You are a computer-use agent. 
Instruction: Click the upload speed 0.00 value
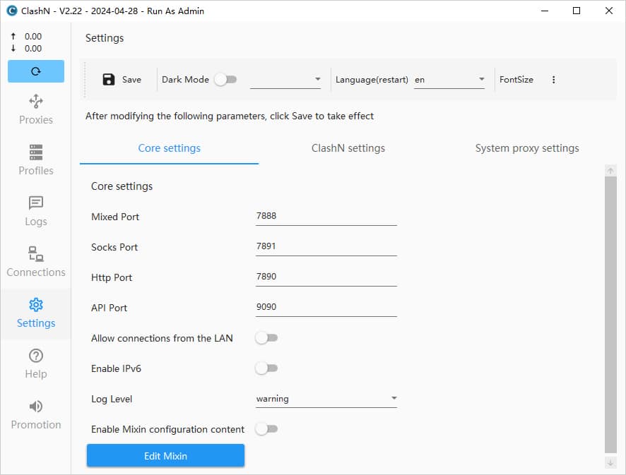click(x=33, y=36)
